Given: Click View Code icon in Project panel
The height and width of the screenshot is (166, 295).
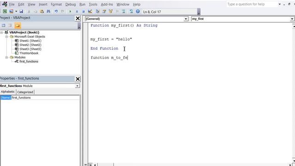Looking at the screenshot, I should click(3, 25).
